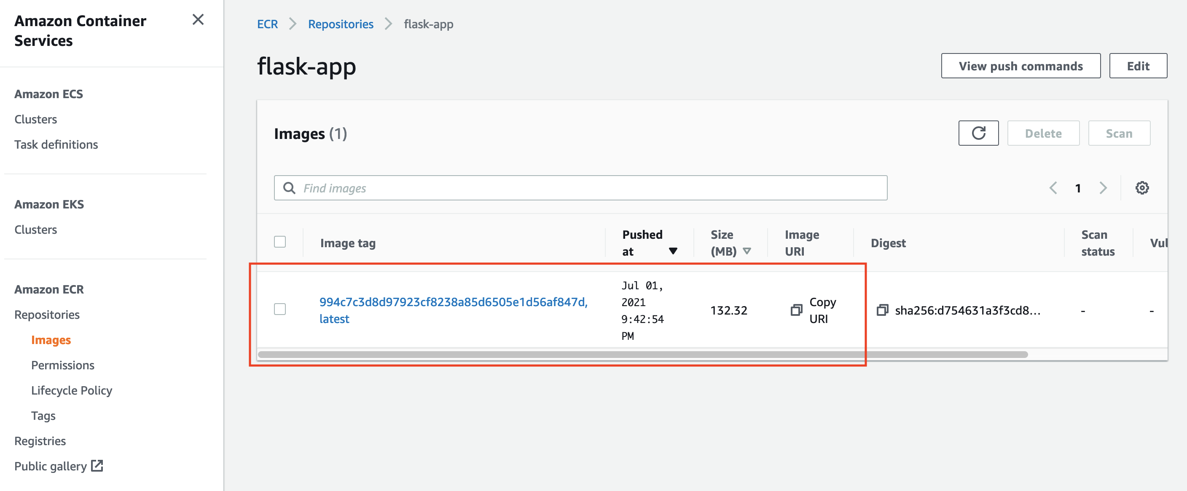Select Images in sidebar

click(x=51, y=340)
